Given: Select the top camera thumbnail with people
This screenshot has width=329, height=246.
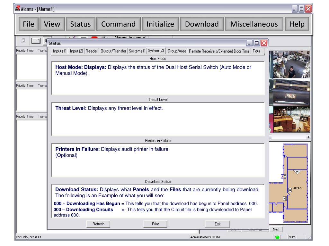Looking at the screenshot, I should (292, 65).
